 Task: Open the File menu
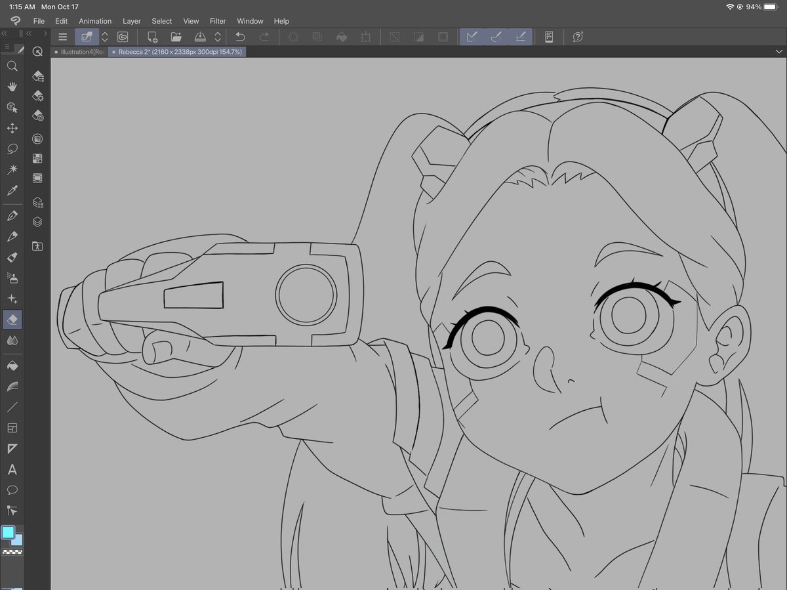click(x=39, y=21)
